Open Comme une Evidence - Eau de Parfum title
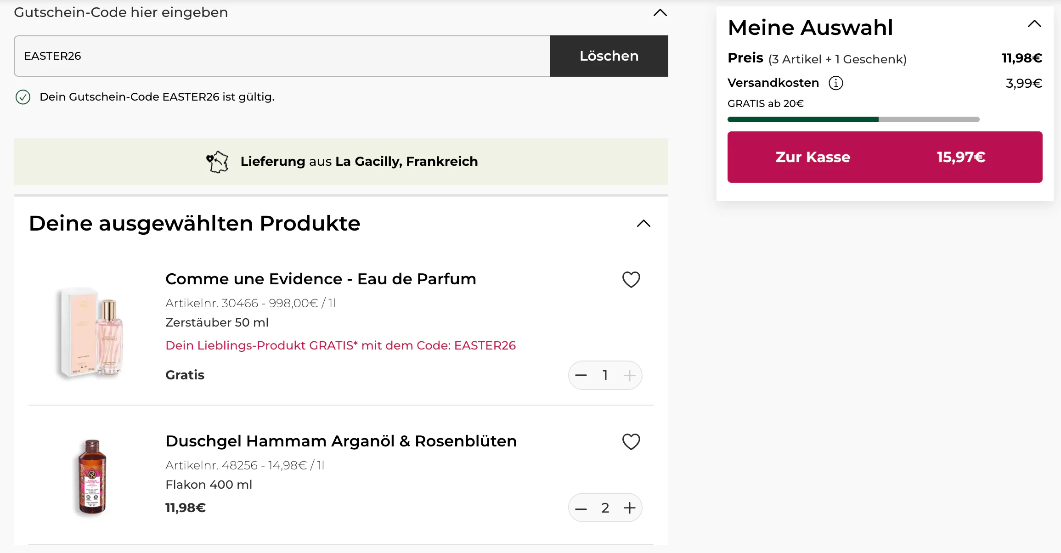1061x553 pixels. [x=321, y=279]
